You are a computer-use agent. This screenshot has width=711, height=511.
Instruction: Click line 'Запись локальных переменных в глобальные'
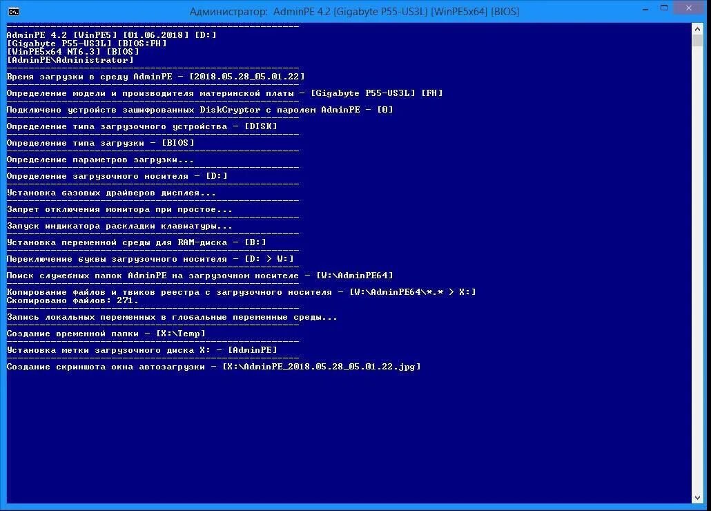coord(172,317)
